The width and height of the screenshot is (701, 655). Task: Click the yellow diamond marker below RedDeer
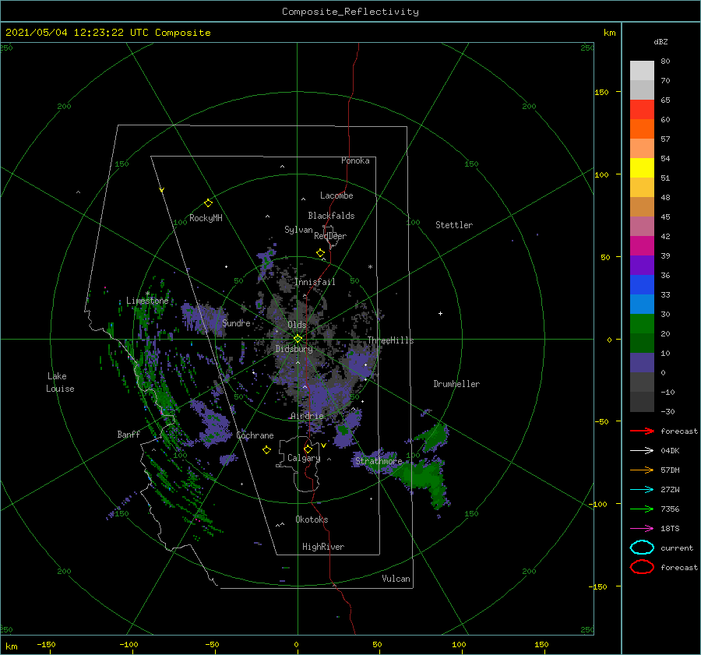pos(320,253)
